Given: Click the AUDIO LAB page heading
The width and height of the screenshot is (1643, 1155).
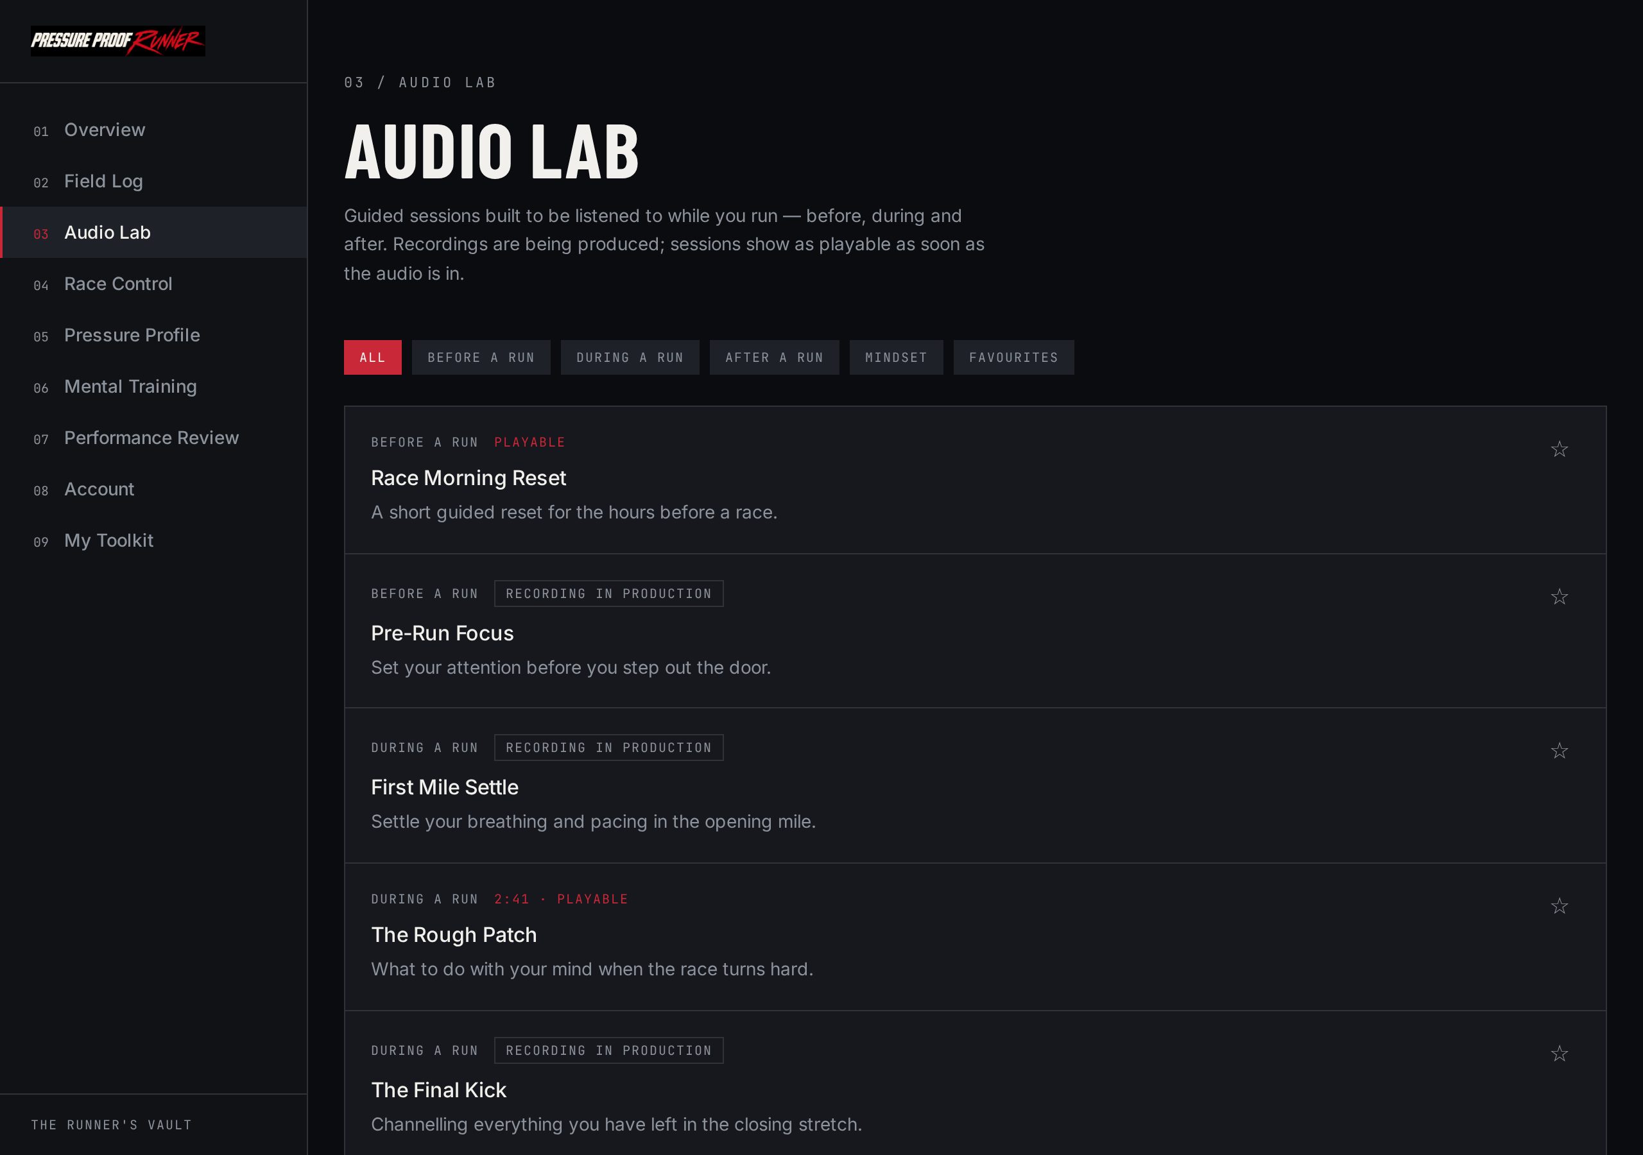Looking at the screenshot, I should pos(492,151).
